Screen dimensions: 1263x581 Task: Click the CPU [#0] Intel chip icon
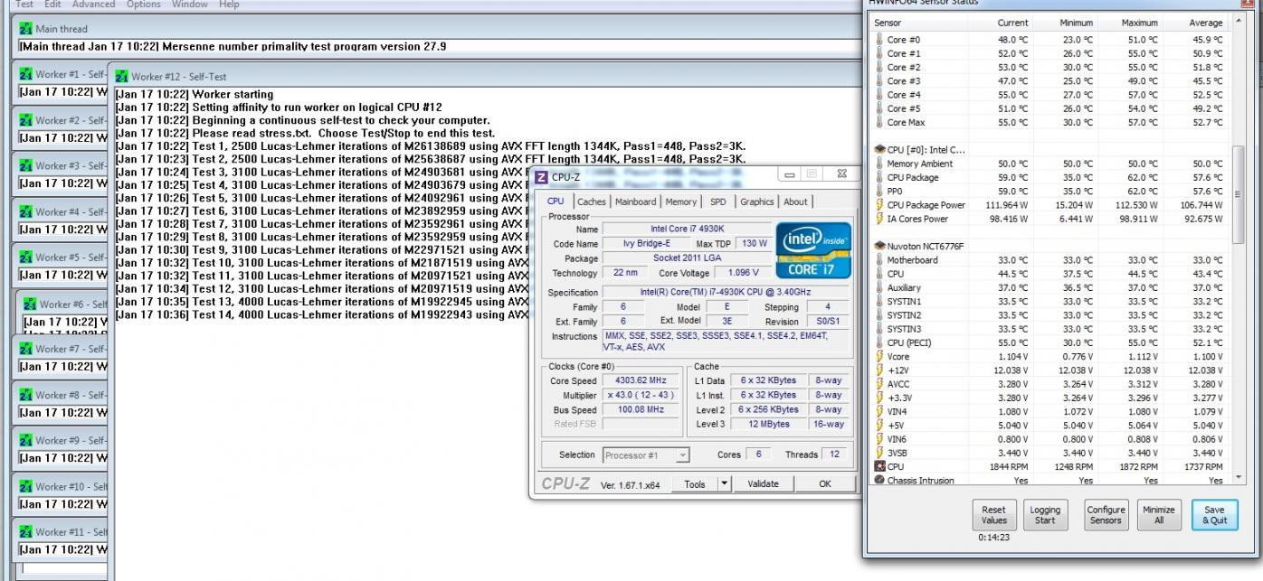(x=879, y=149)
